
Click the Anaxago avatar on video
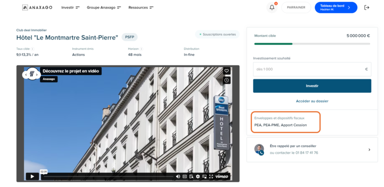[31, 74]
